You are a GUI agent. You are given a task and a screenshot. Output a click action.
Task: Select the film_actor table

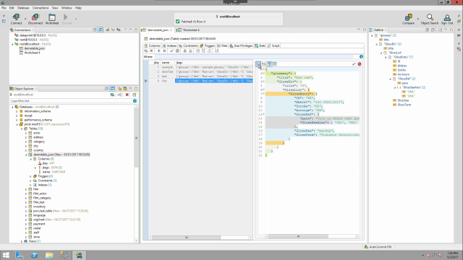point(40,194)
